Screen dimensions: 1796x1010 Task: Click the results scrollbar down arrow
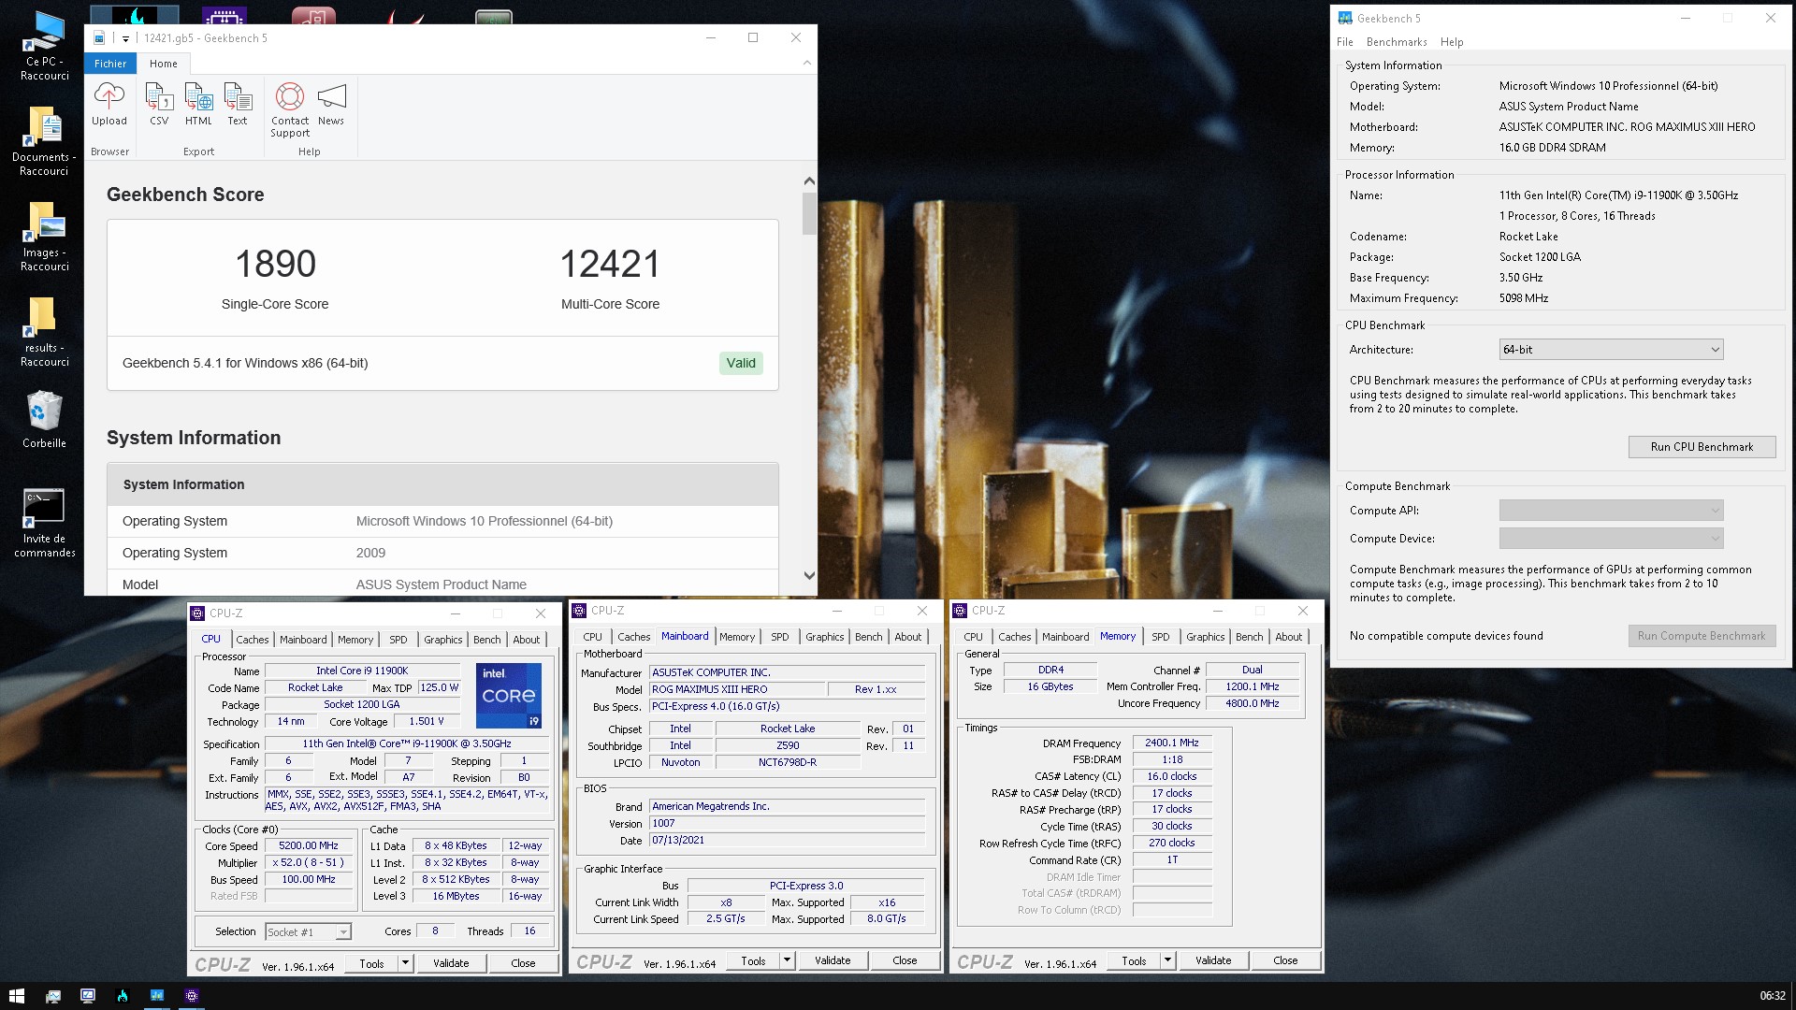809,576
